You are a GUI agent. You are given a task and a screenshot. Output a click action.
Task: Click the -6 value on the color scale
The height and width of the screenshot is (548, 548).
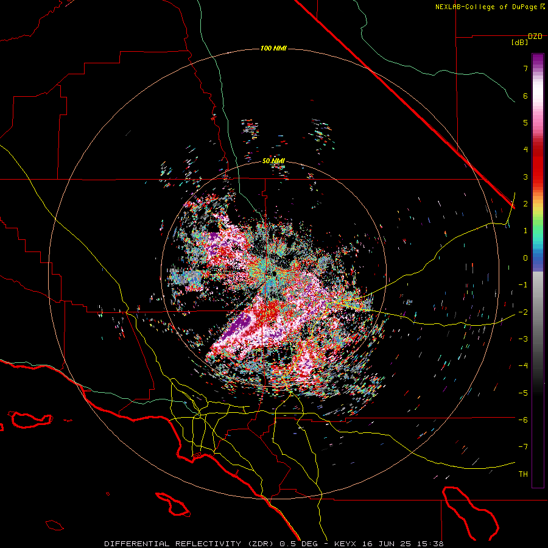(x=523, y=420)
